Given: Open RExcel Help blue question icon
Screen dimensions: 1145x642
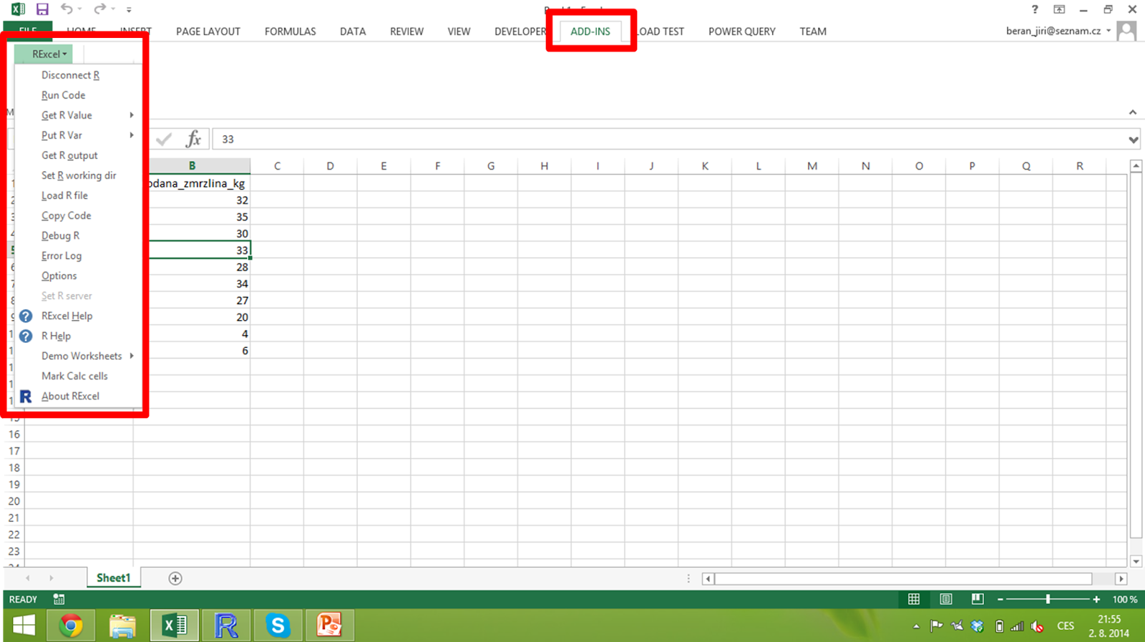Looking at the screenshot, I should coord(26,316).
